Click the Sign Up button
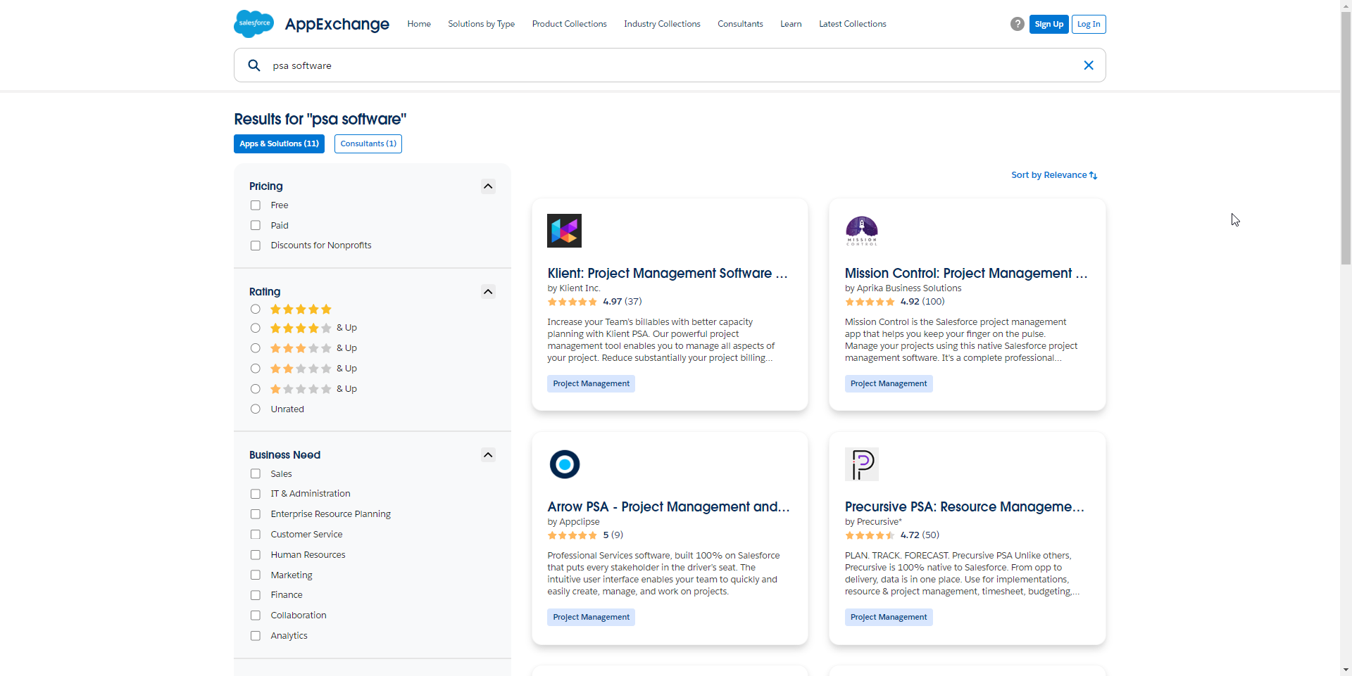 tap(1049, 24)
